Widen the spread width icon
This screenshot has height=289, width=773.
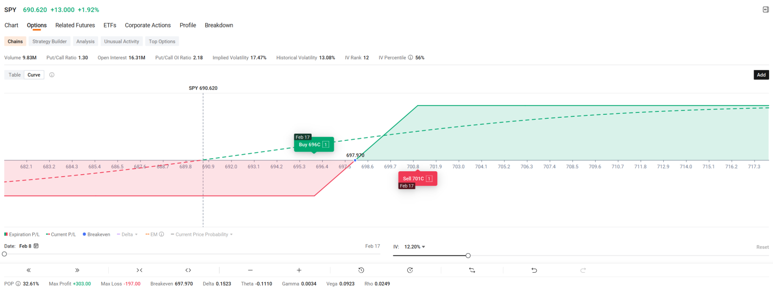pos(188,270)
